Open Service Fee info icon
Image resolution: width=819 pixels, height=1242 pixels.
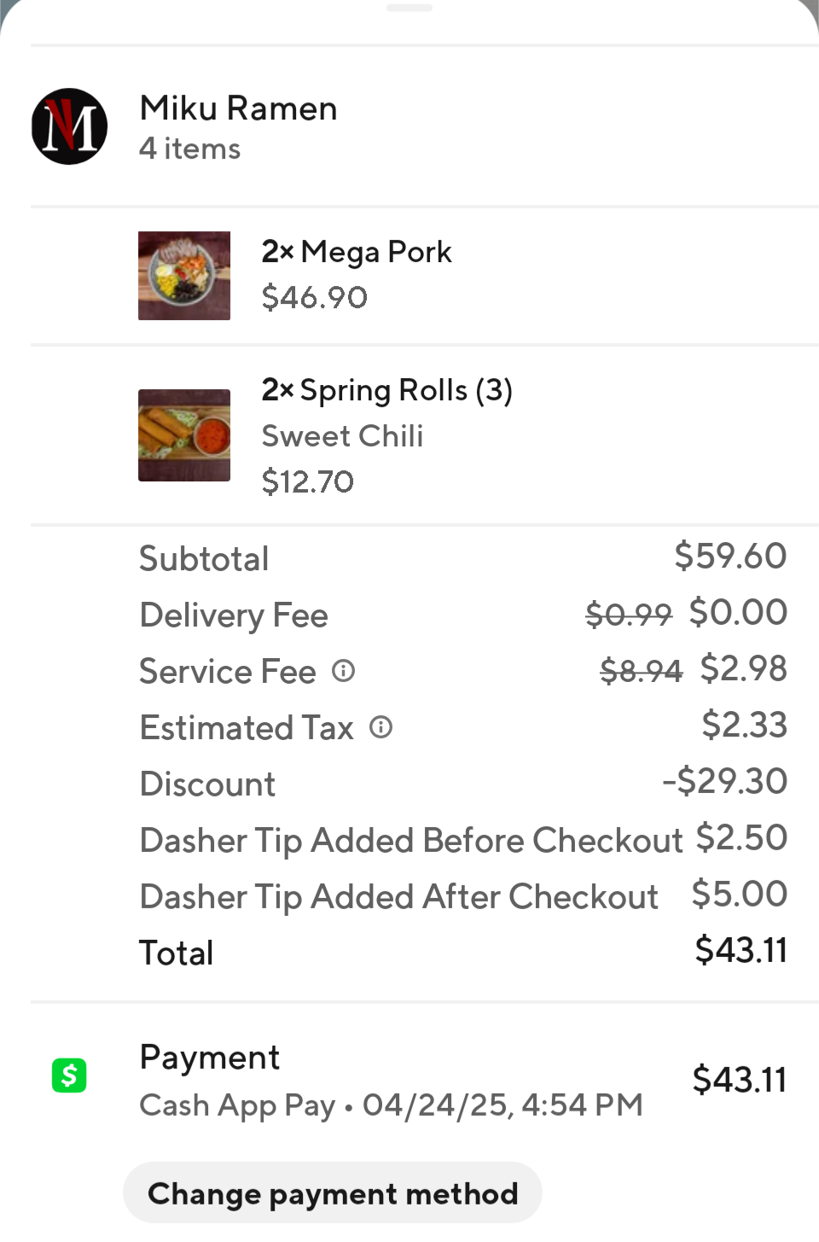pos(343,671)
